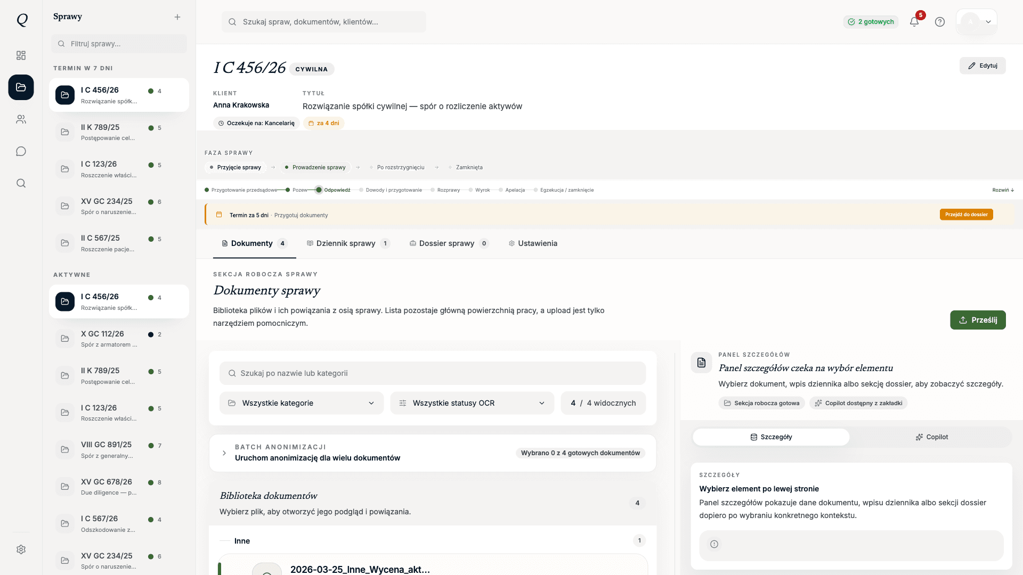Activate the Prowadzenie sprawy phase pill
This screenshot has height=575, width=1023.
coord(315,167)
